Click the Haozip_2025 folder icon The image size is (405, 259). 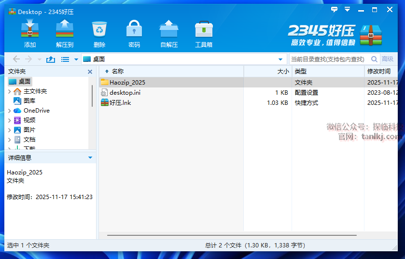tap(105, 82)
